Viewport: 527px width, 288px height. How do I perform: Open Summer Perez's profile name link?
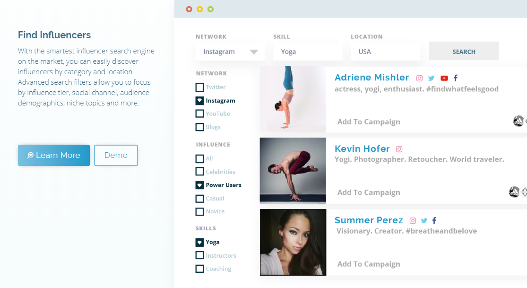[369, 220]
